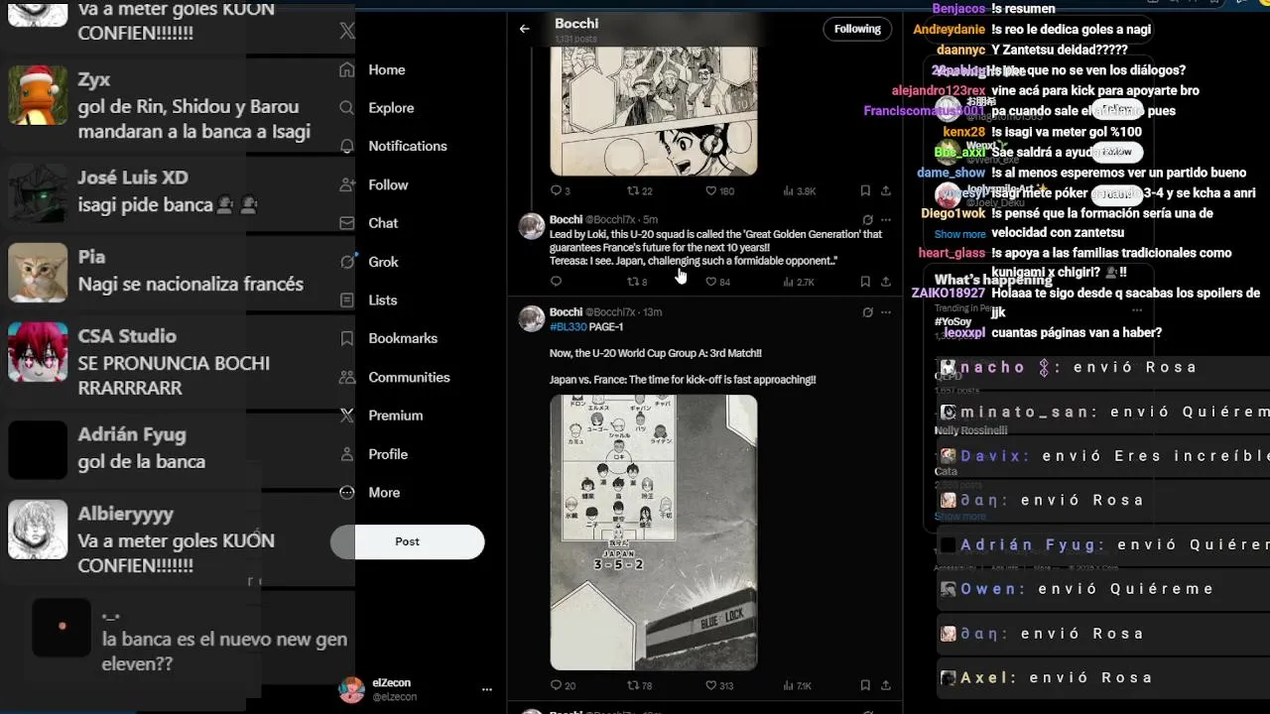Bookmark the BL330 PAGE-1 post
The image size is (1270, 714).
coord(865,685)
